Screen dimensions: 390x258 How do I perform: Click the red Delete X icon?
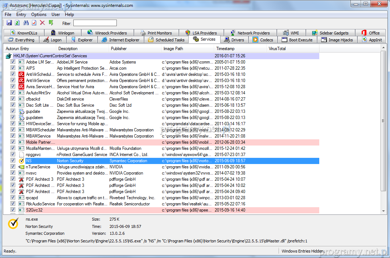pos(42,23)
